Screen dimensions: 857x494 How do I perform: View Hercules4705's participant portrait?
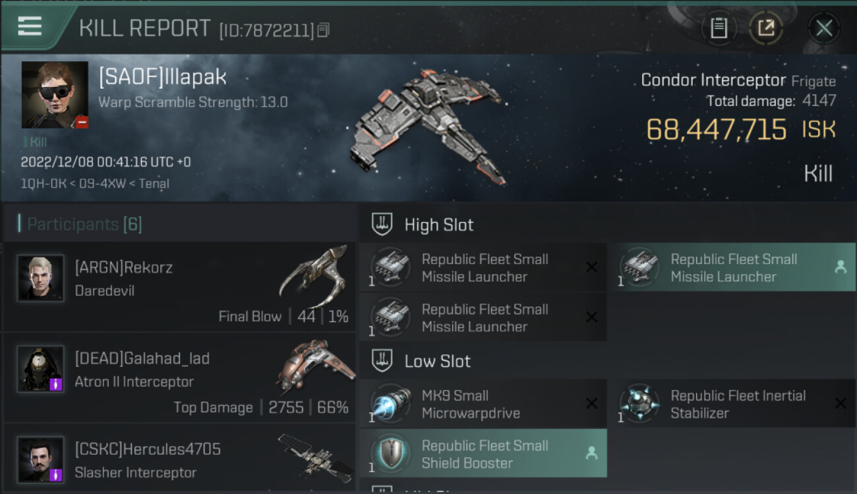[x=41, y=459]
